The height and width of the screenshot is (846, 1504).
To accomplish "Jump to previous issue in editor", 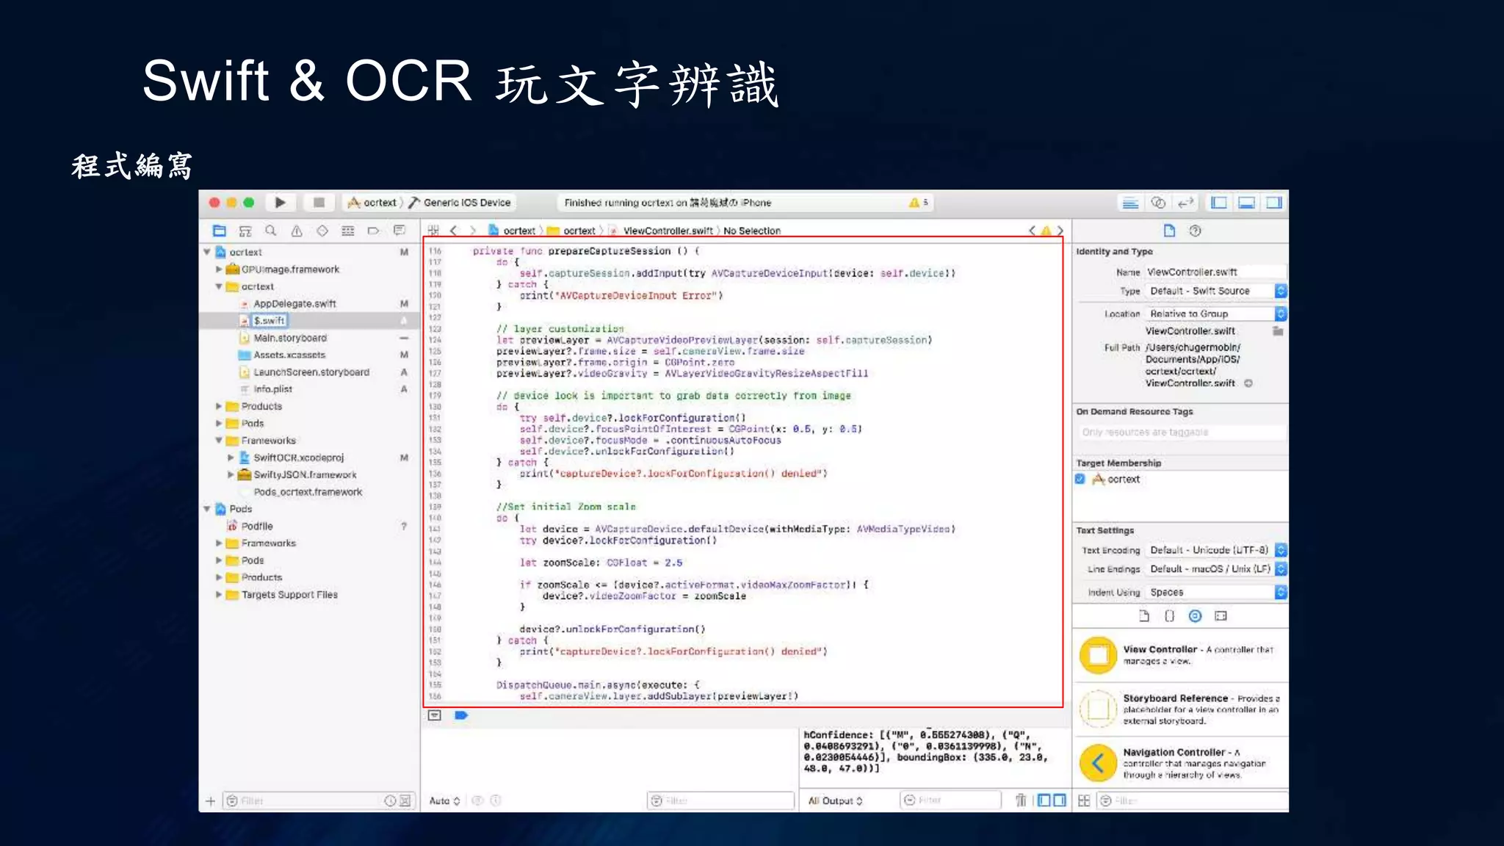I will coord(1033,231).
